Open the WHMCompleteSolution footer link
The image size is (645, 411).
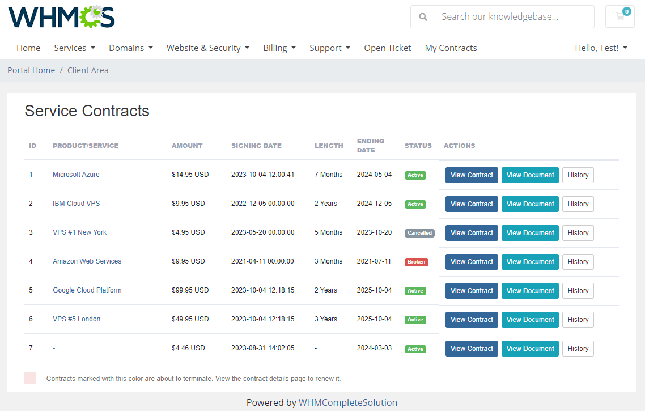pyautogui.click(x=348, y=402)
